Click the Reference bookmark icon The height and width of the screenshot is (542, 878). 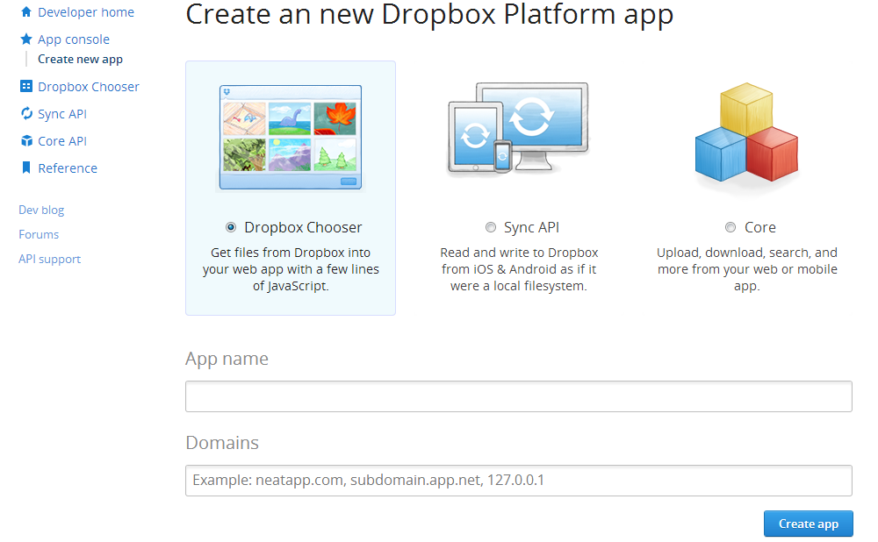pyautogui.click(x=25, y=168)
